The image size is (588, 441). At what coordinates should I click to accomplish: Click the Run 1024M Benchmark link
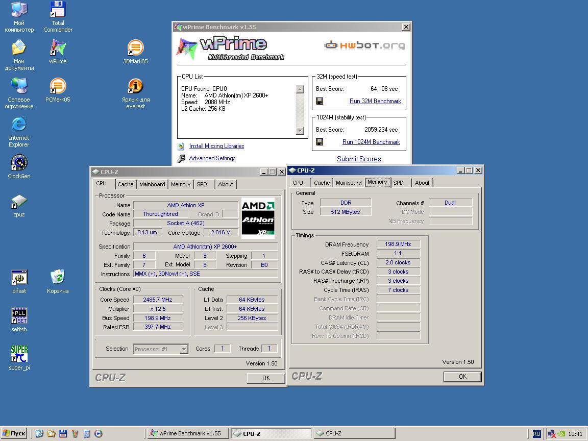371,142
